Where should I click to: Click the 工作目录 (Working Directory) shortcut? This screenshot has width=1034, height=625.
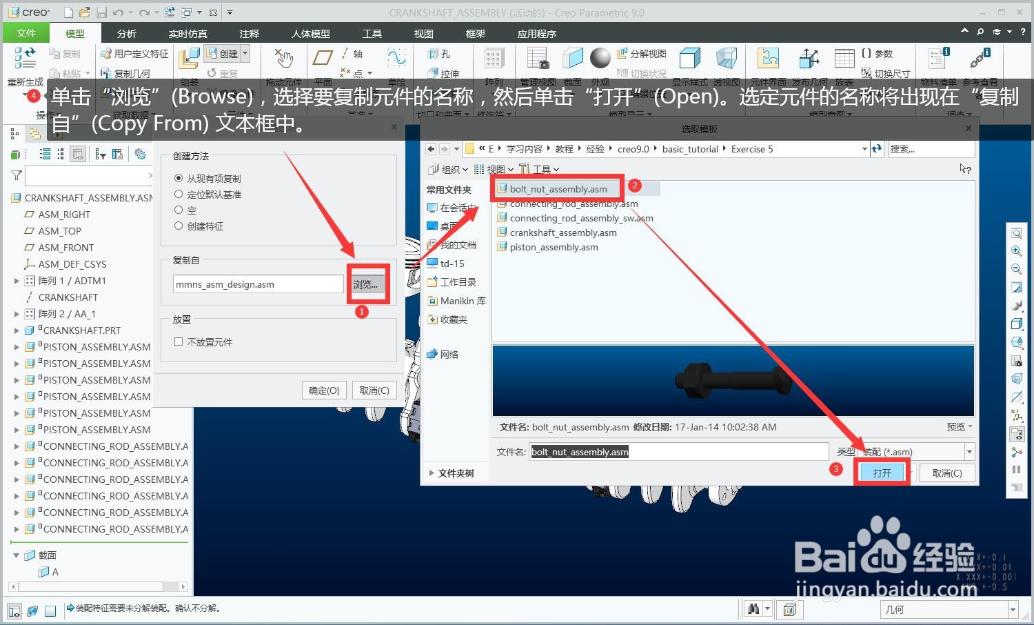click(x=452, y=281)
